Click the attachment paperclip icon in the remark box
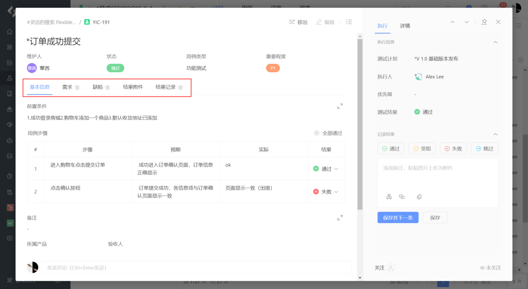This screenshot has width=528, height=289. tap(419, 197)
